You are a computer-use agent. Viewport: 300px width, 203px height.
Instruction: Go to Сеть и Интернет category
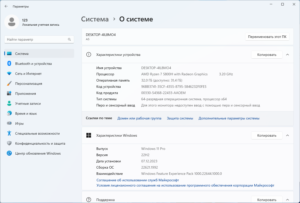click(39, 74)
